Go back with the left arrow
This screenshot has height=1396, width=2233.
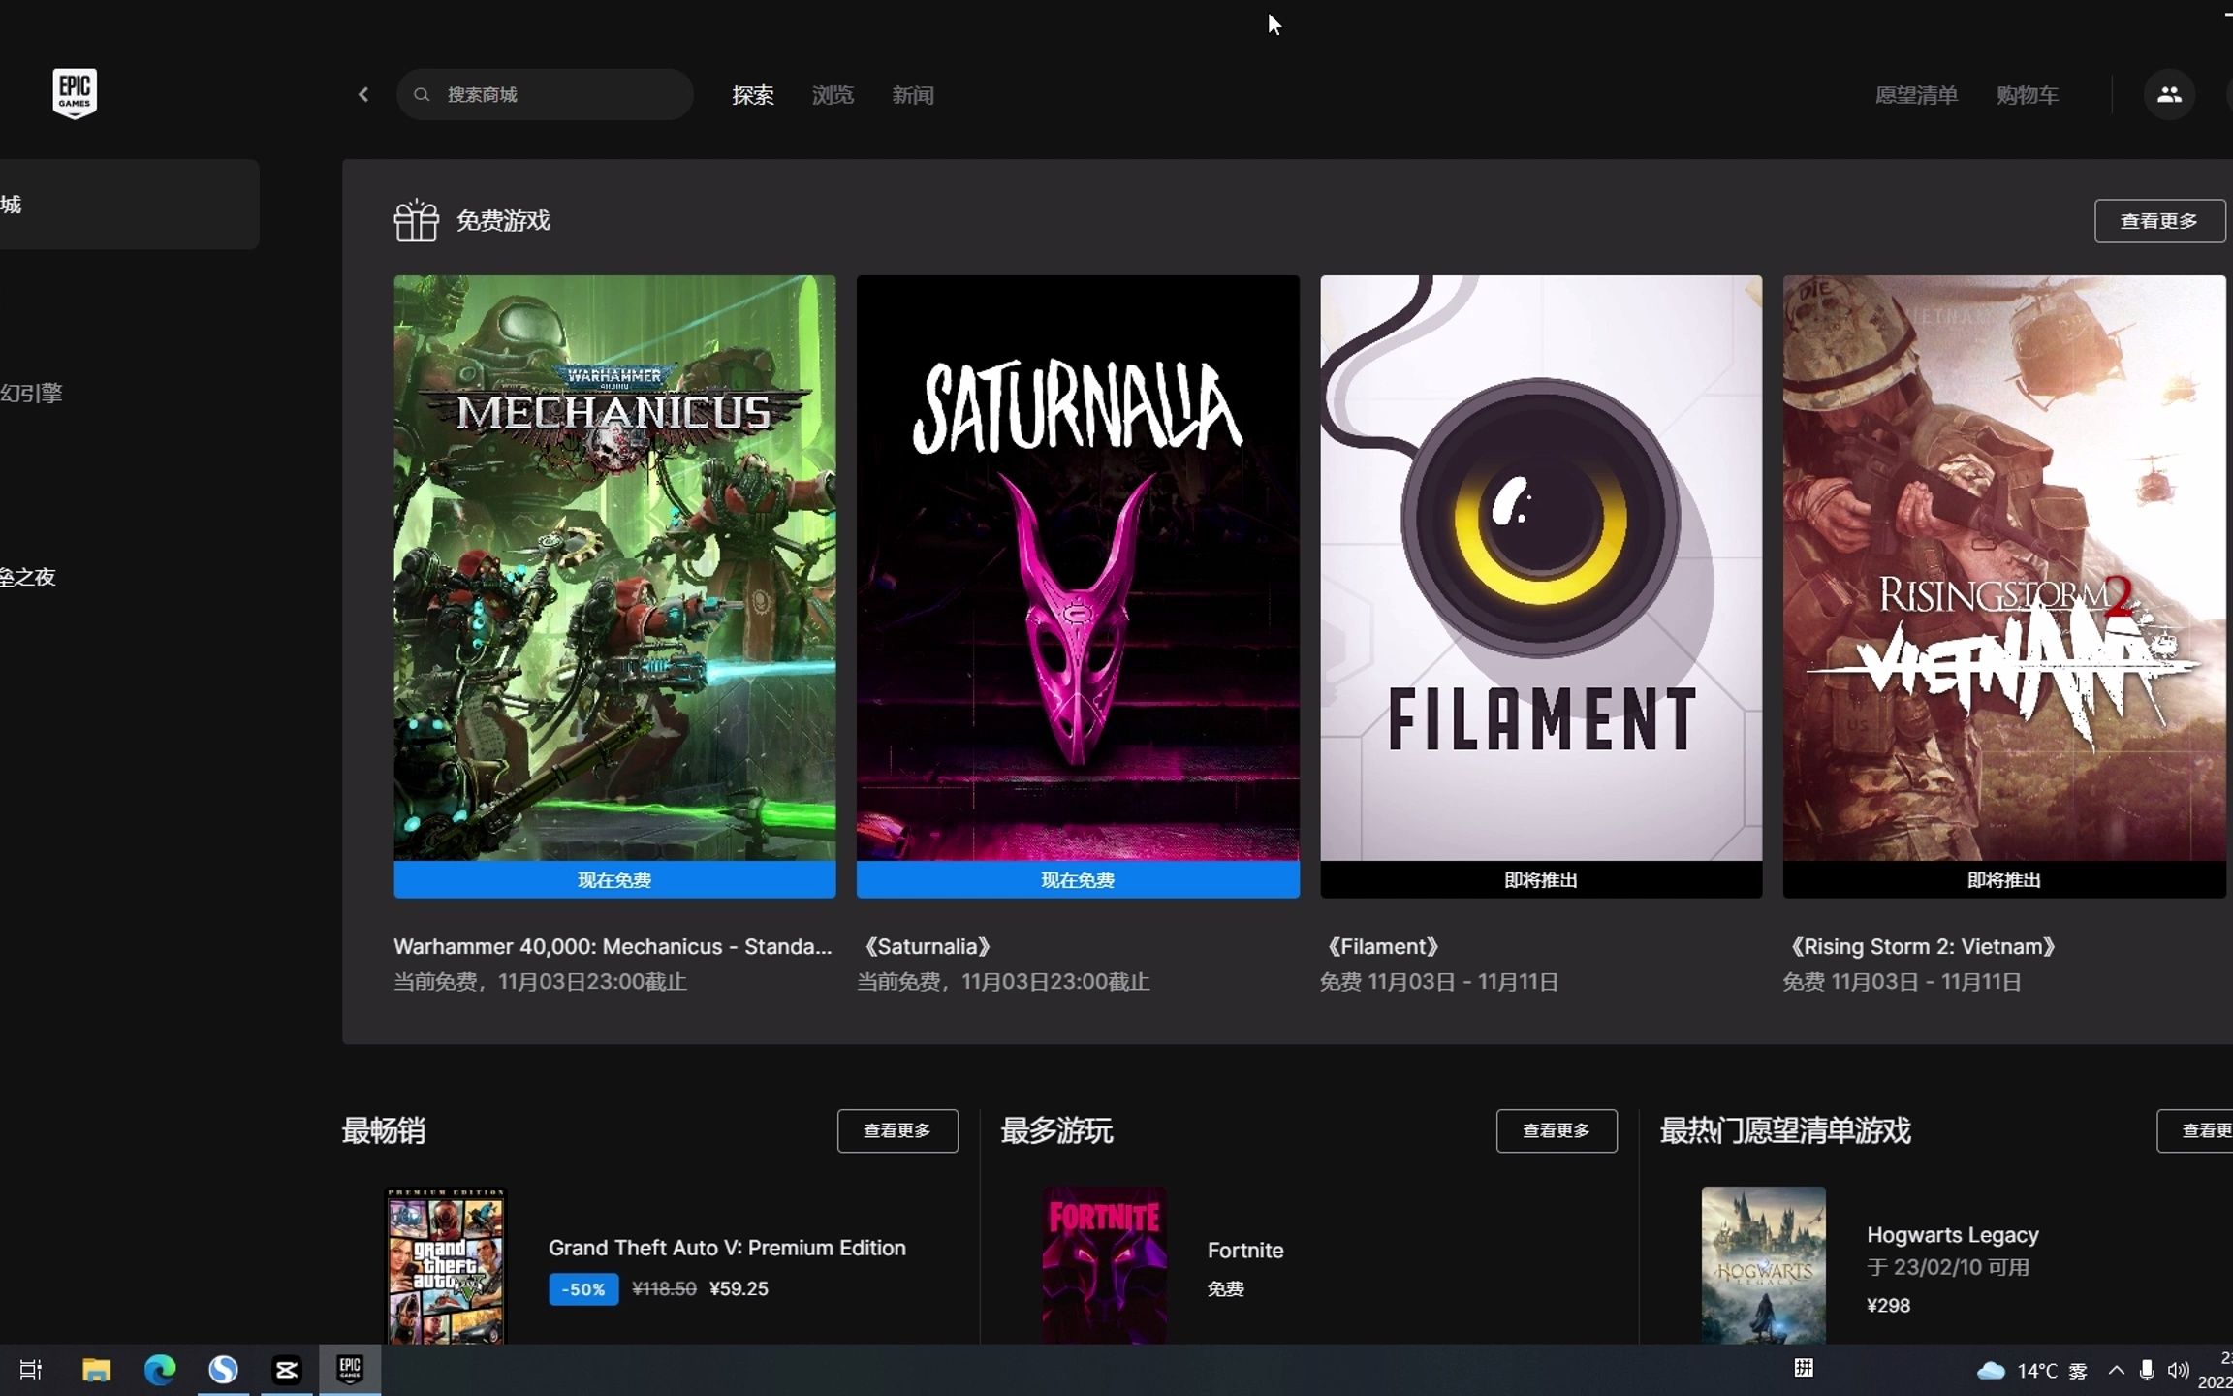pyautogui.click(x=363, y=94)
